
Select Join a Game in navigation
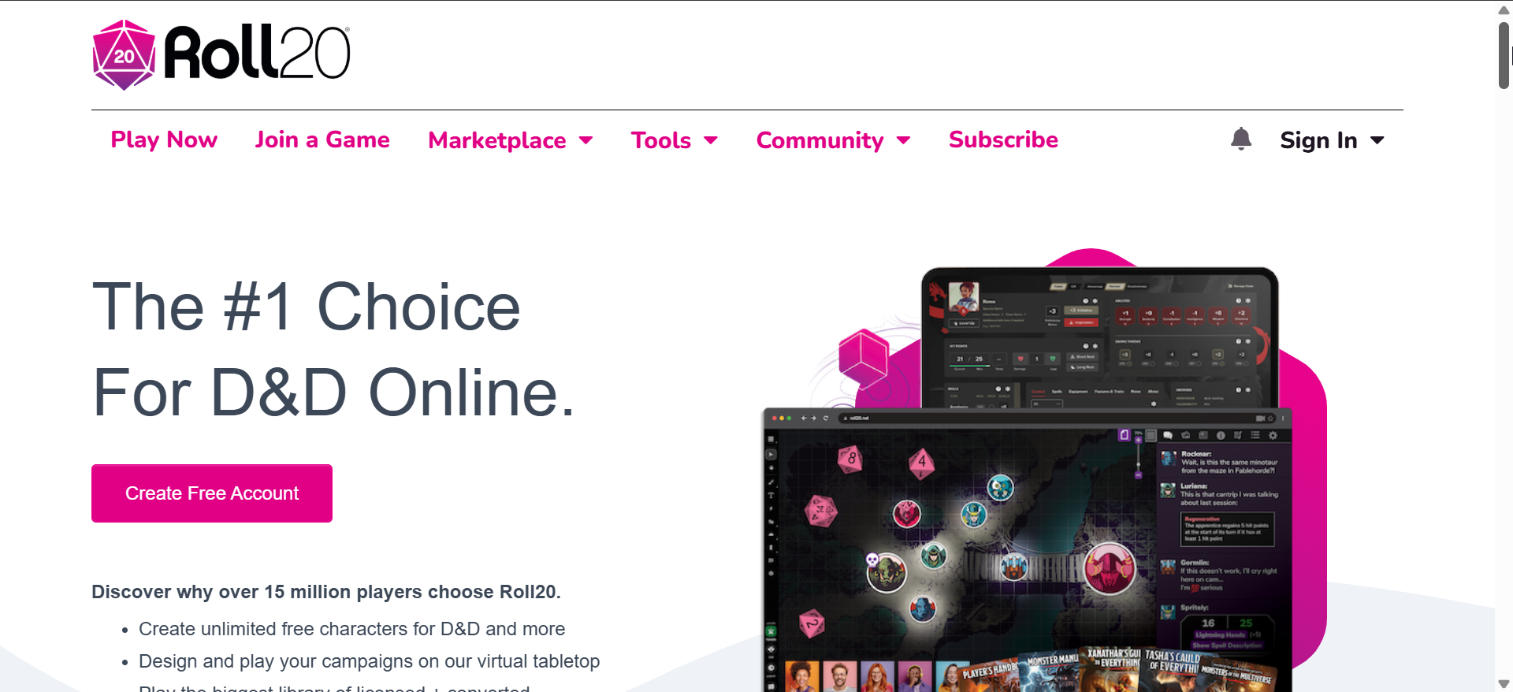(322, 140)
